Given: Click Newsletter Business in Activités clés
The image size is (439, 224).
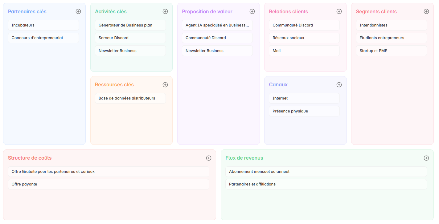Looking at the screenshot, I should coord(130,51).
